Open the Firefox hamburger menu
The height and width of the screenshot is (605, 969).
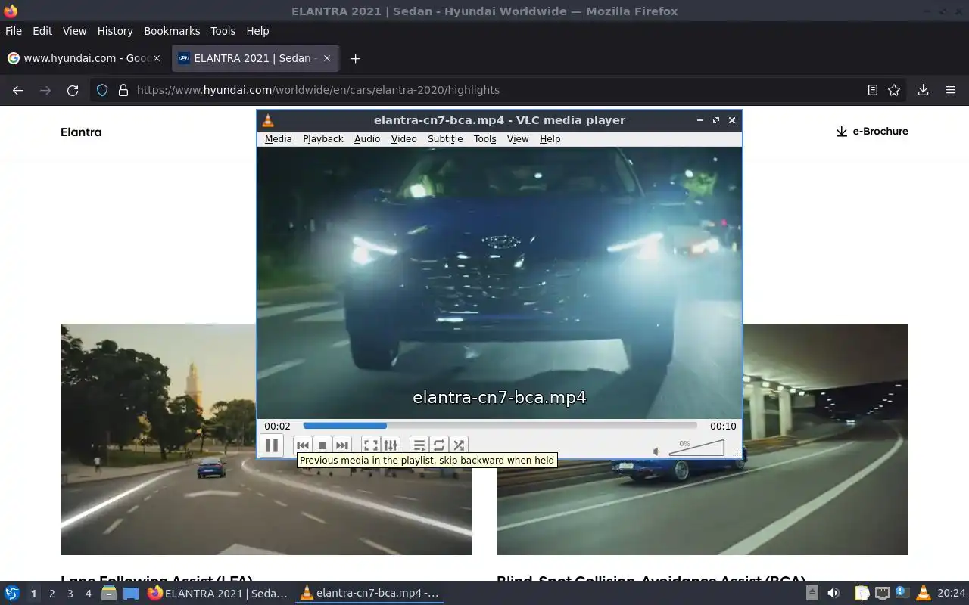[x=951, y=90]
